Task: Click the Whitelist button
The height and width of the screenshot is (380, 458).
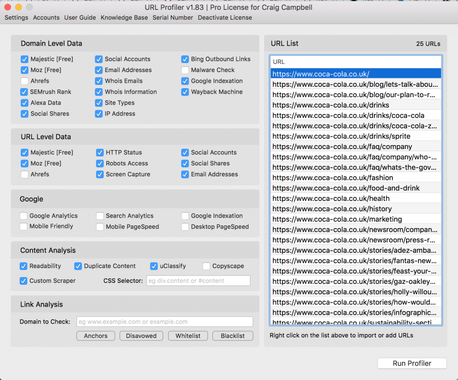Action: tap(188, 336)
